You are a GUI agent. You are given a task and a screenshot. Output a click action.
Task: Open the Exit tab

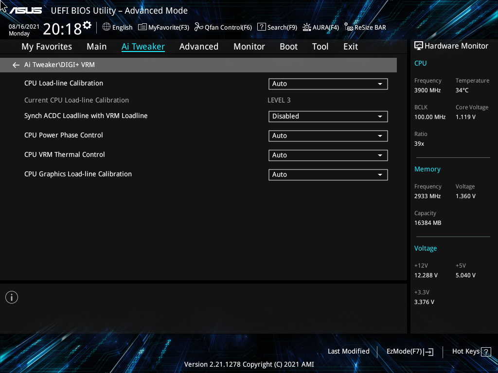pos(351,47)
